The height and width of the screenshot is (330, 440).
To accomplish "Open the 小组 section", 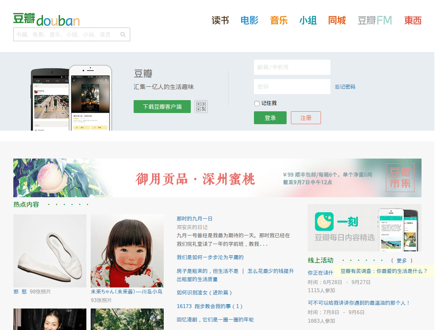I will [x=308, y=20].
